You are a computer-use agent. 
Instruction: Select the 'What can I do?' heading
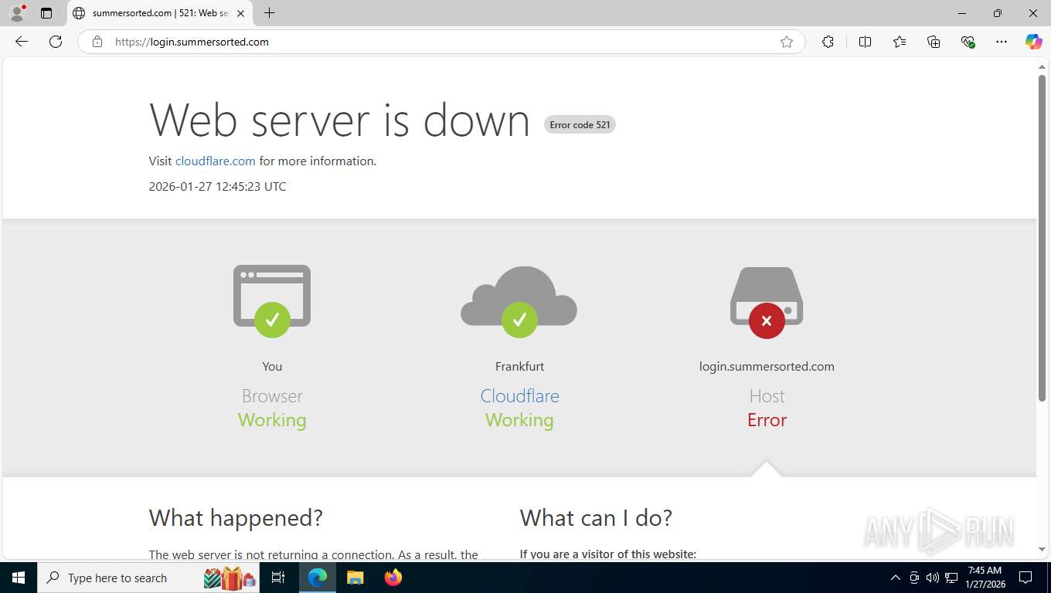pyautogui.click(x=596, y=517)
